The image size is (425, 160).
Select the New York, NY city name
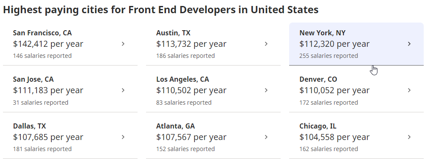click(x=322, y=33)
